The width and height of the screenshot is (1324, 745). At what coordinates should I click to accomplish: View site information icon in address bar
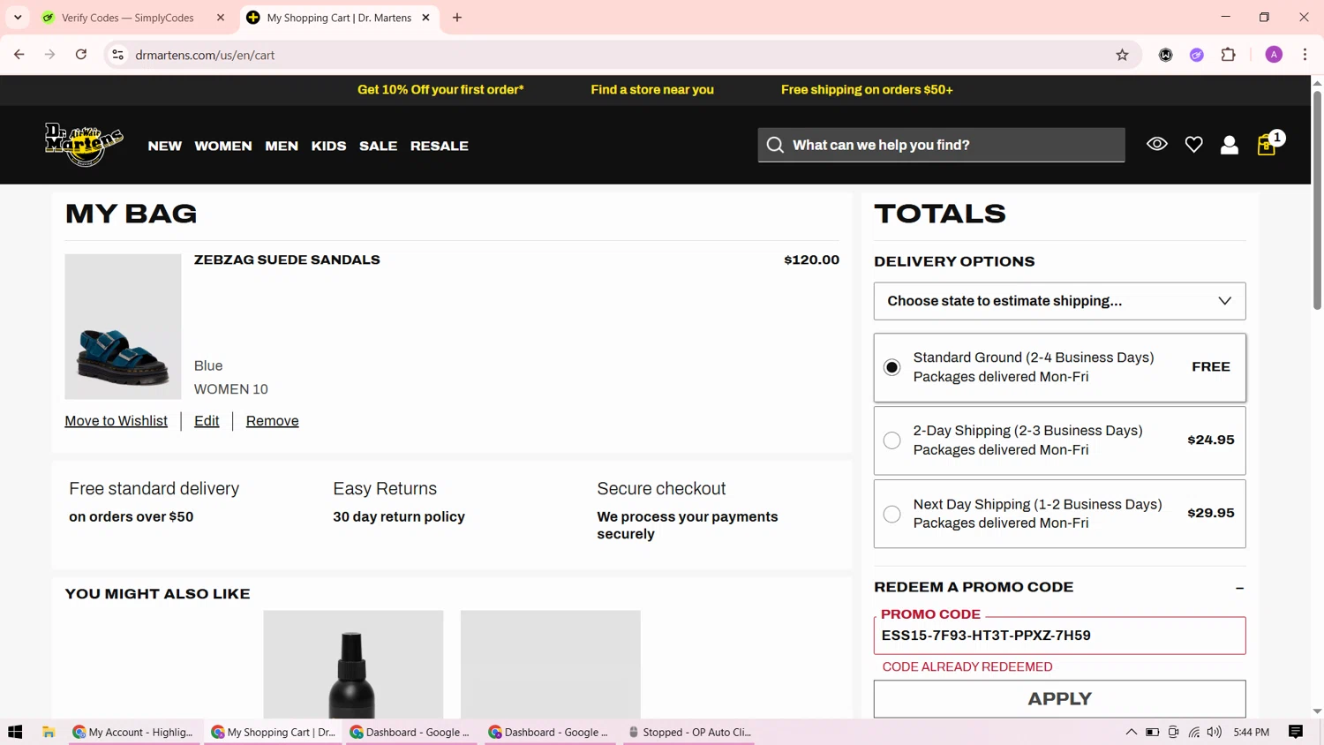(117, 55)
